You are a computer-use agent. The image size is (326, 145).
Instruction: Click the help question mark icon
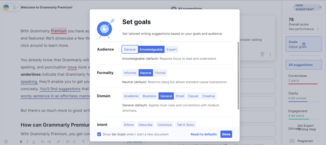[x=6, y=142]
